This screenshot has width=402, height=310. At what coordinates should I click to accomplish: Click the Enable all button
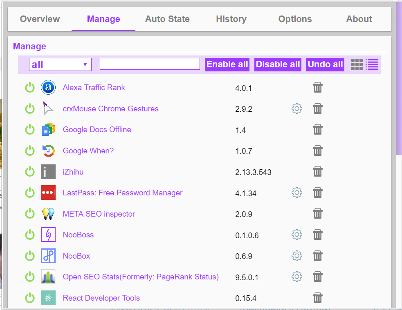tap(227, 64)
